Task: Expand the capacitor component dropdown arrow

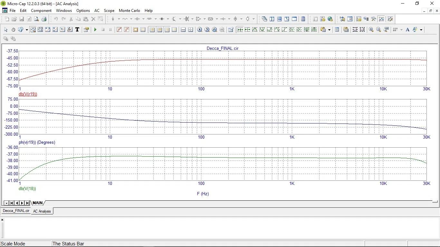Action: (143, 19)
